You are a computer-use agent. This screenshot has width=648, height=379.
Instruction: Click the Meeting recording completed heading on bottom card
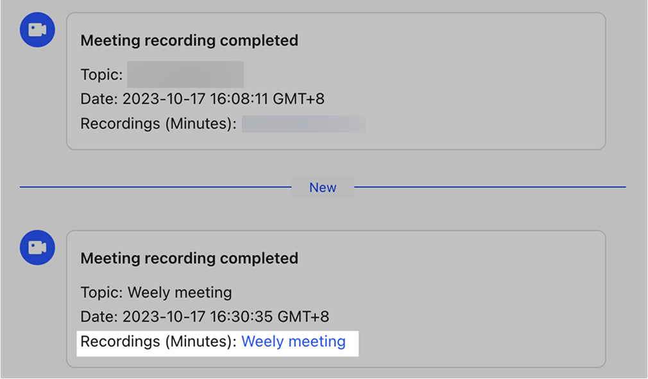pos(189,258)
